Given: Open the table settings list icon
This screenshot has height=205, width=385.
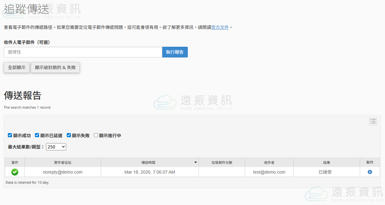Looking at the screenshot, I should point(373,121).
